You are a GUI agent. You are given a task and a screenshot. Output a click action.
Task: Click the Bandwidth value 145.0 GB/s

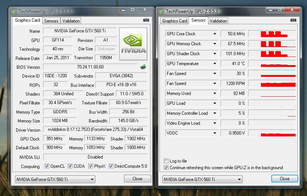(x=128, y=121)
